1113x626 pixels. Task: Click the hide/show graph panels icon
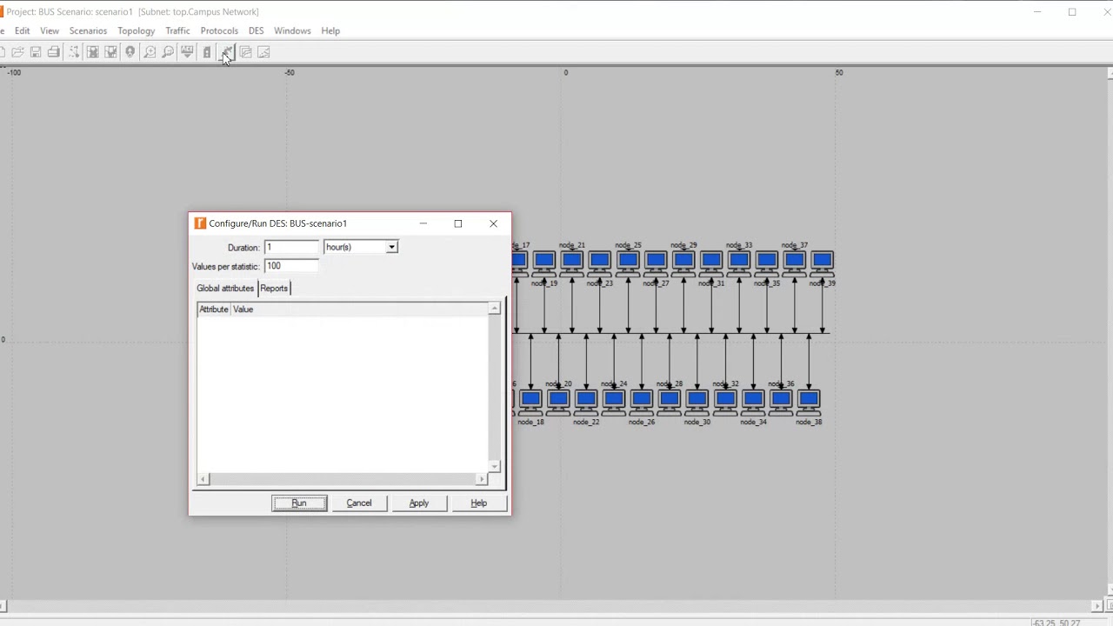coord(263,52)
